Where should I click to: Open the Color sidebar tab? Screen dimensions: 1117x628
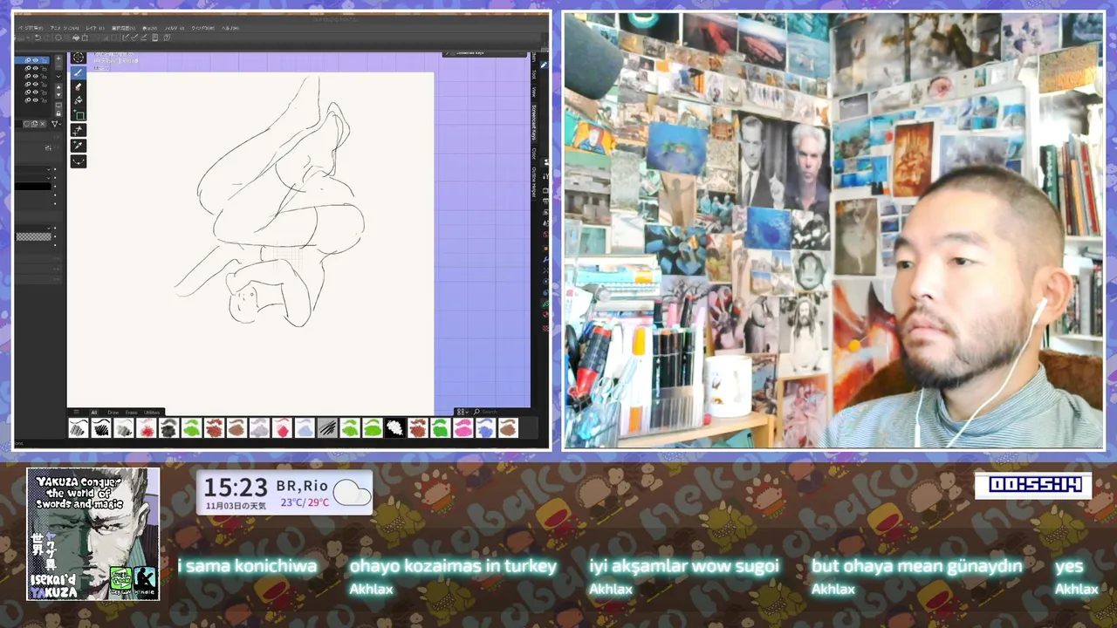point(534,154)
